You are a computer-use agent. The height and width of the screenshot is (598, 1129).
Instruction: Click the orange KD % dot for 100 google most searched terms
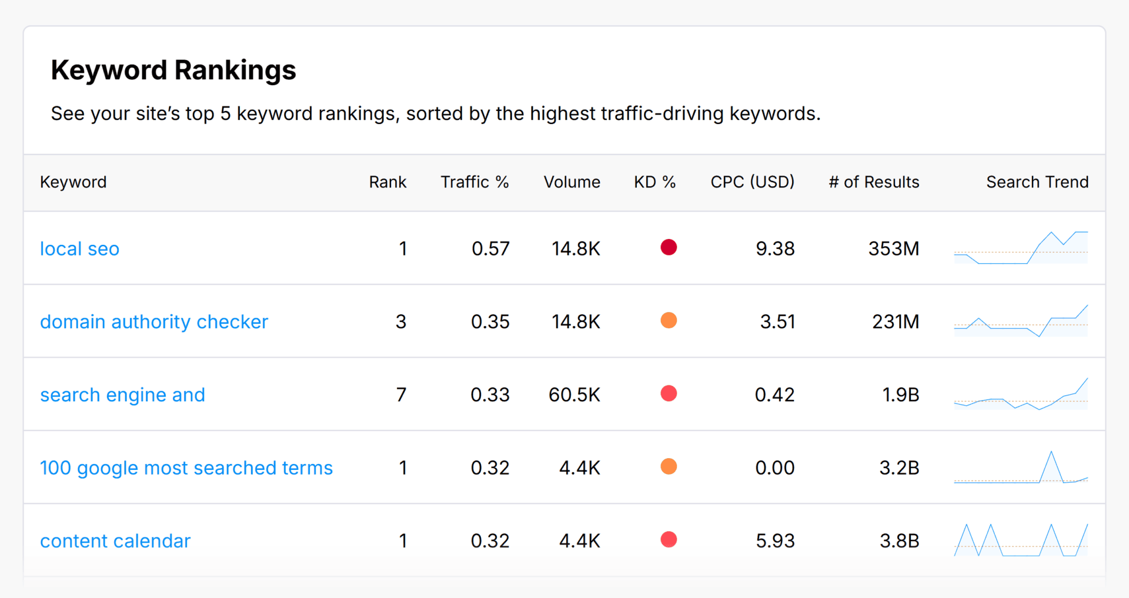[669, 466]
